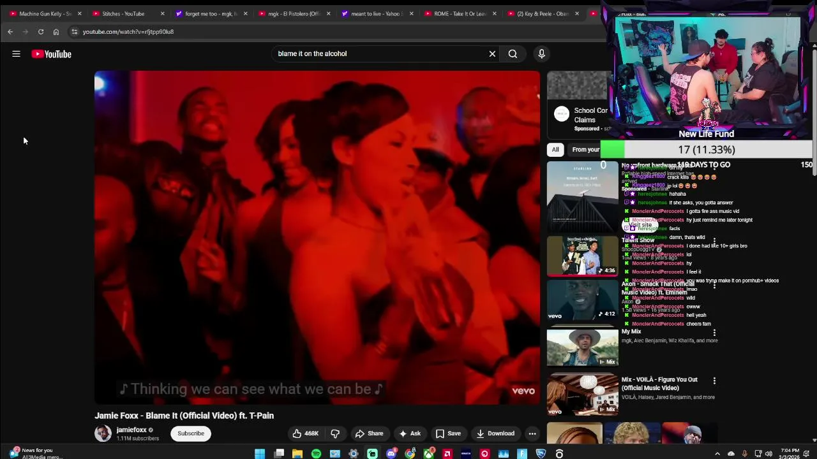Open Windows Start menu

click(260, 454)
